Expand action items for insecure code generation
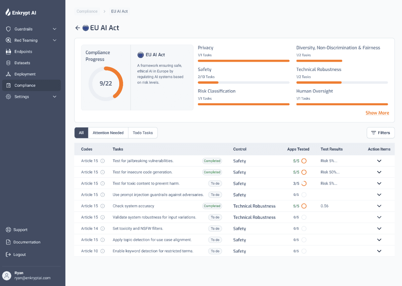 click(379, 172)
